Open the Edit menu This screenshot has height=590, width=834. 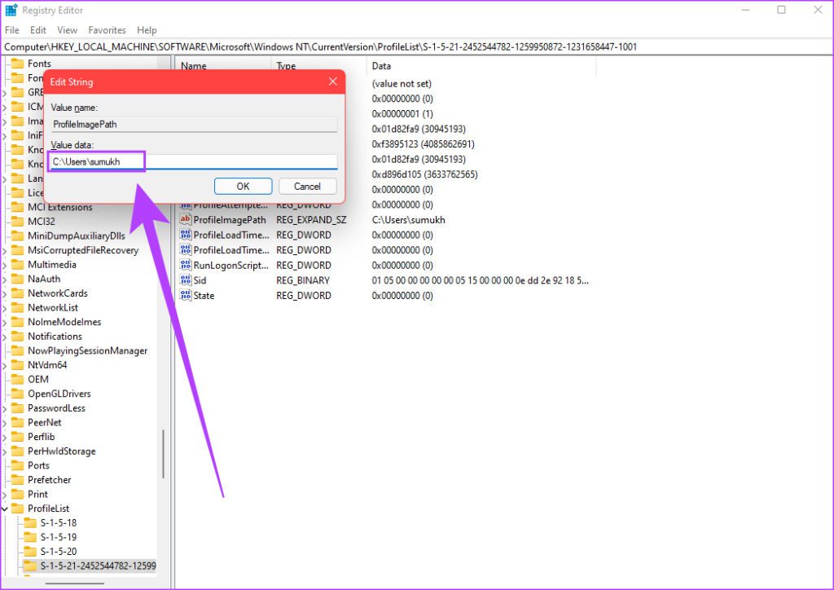click(x=37, y=30)
